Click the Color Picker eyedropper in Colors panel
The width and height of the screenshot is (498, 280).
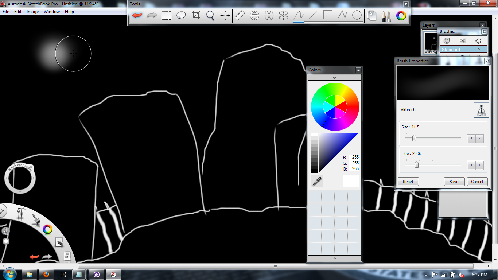[x=317, y=181]
